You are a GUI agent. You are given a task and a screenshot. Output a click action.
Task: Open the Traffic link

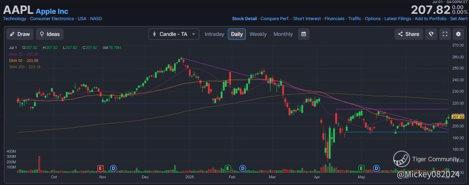pyautogui.click(x=355, y=19)
